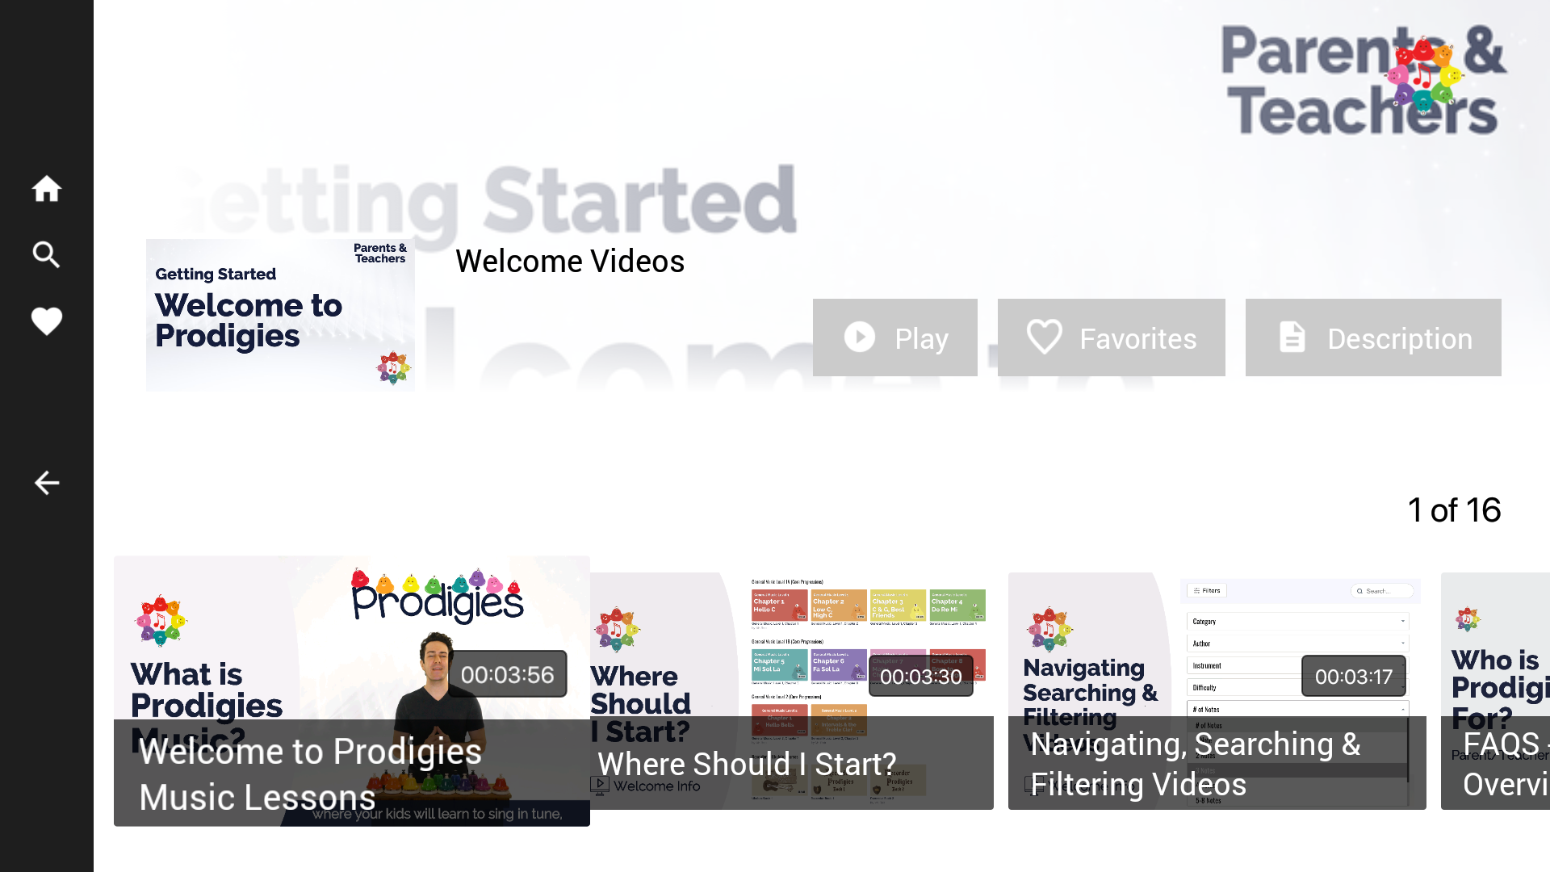Open favorites heart icon in sidebar

pos(46,321)
